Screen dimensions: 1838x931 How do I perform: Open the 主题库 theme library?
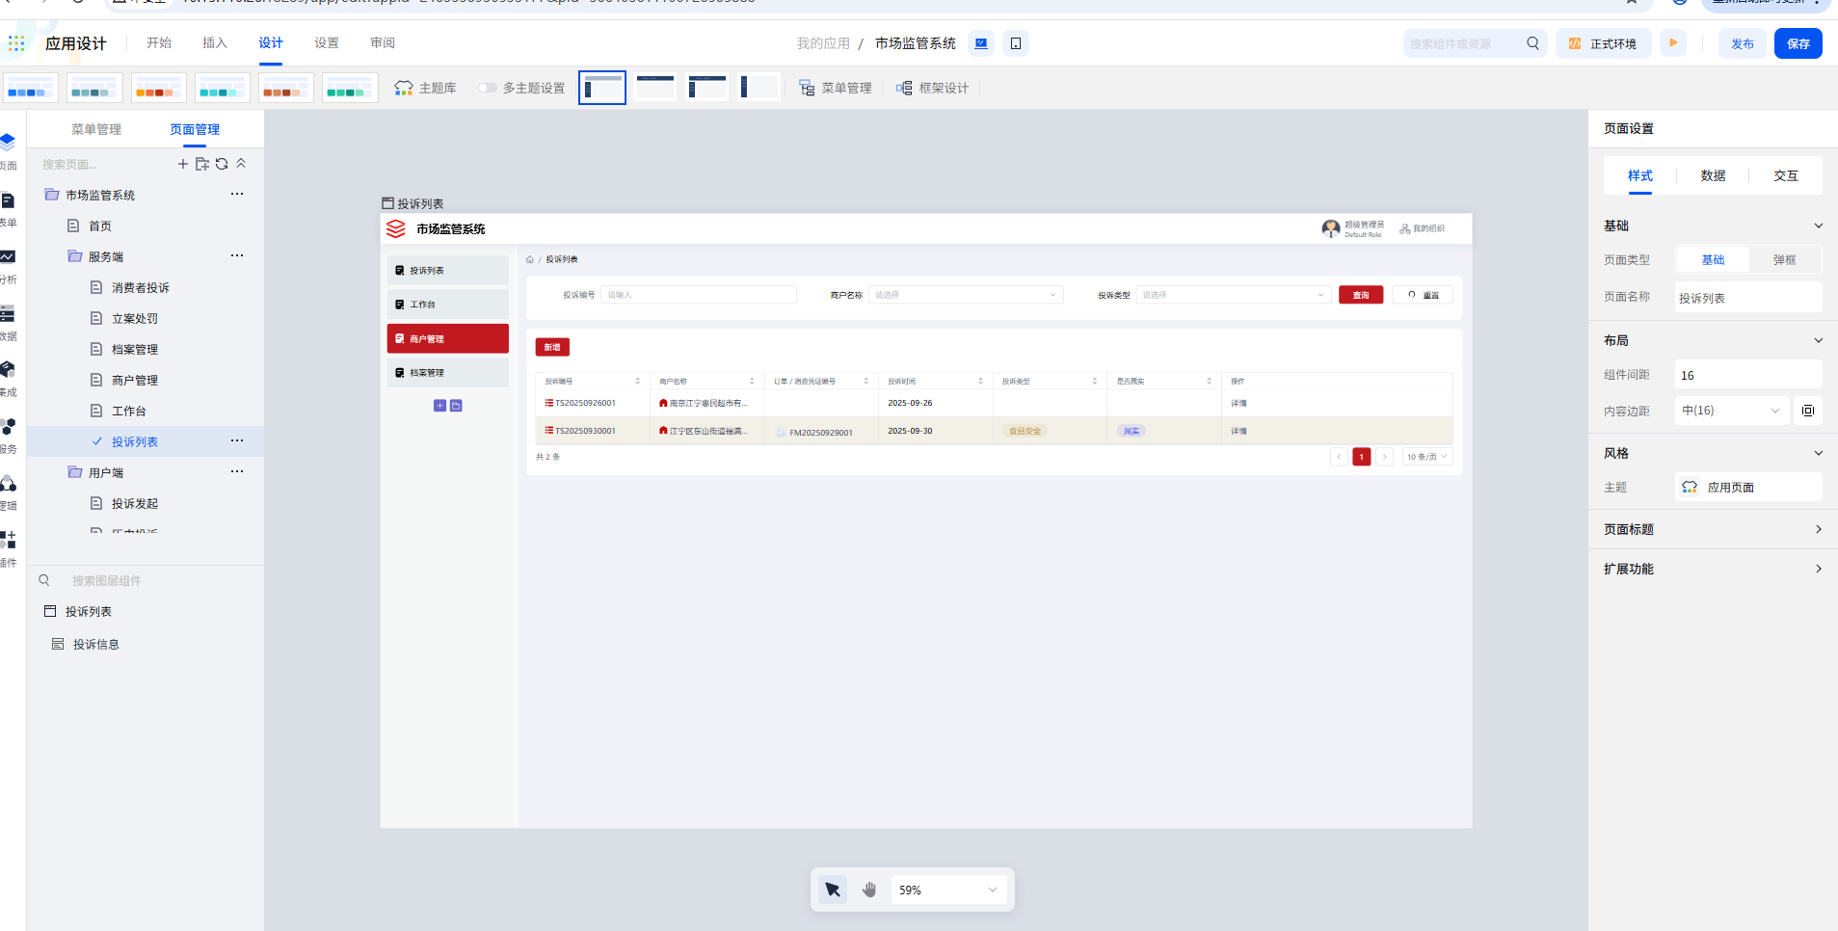[425, 88]
